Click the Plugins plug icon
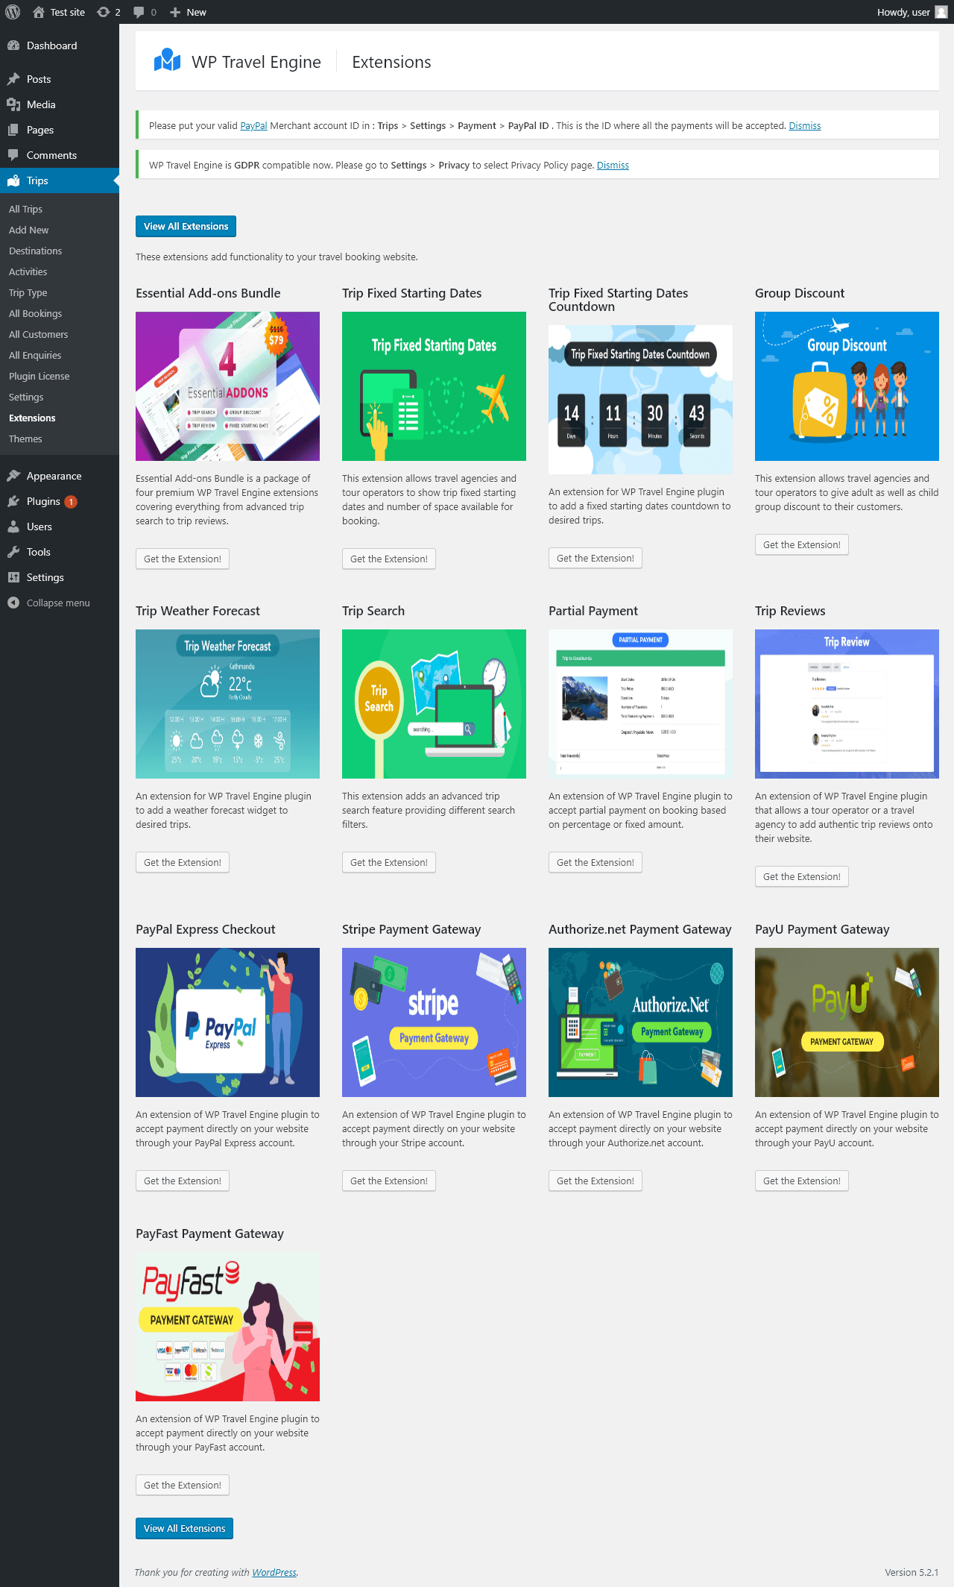 [13, 501]
